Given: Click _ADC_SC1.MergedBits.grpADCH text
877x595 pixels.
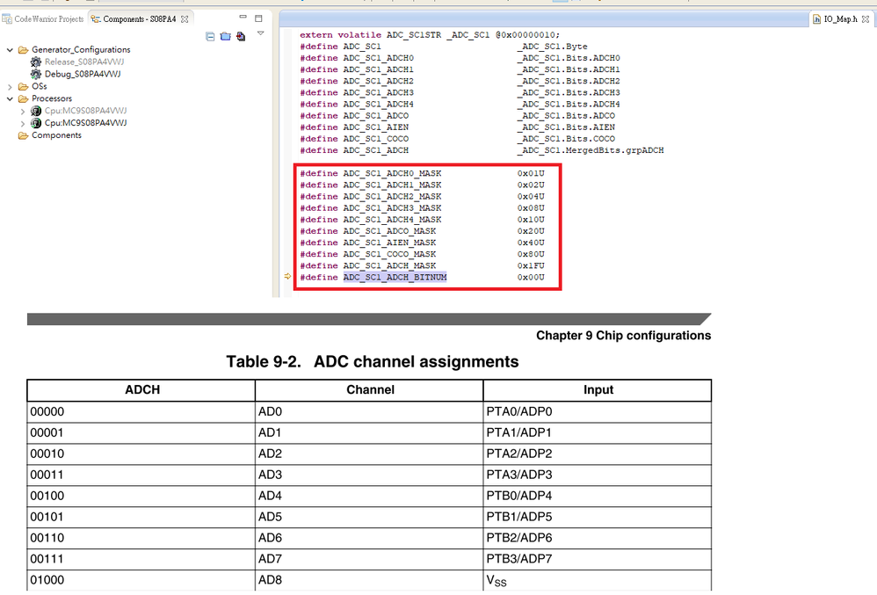Looking at the screenshot, I should coord(590,150).
